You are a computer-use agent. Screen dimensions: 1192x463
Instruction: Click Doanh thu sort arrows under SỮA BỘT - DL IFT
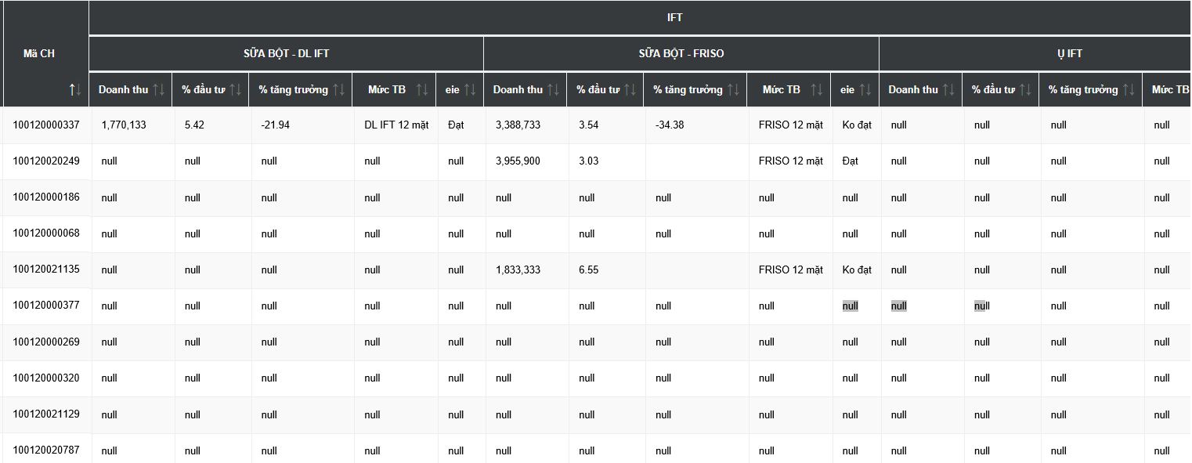pos(158,90)
